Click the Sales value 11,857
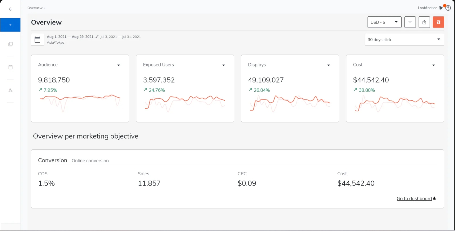 [149, 183]
